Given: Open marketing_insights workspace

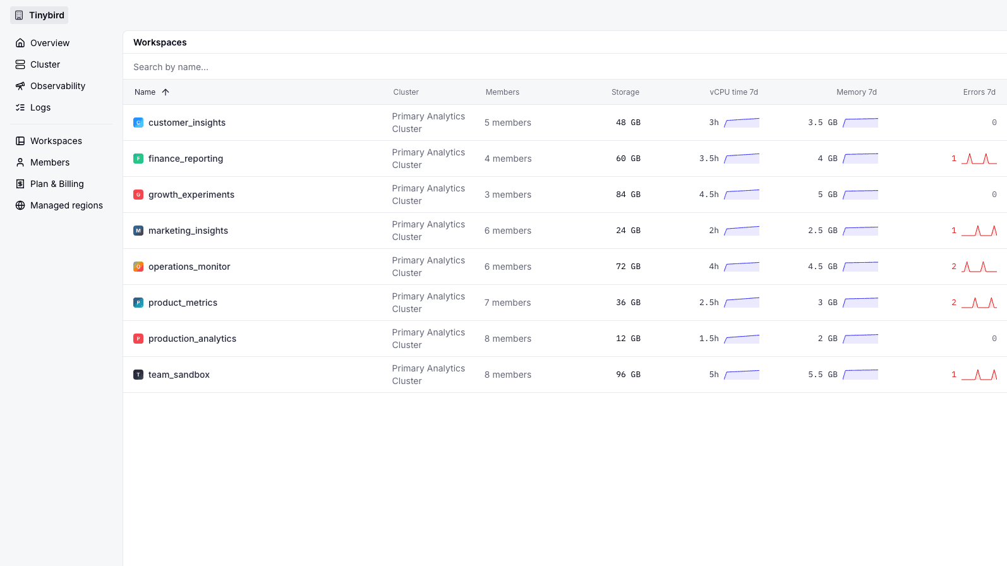Looking at the screenshot, I should click(188, 231).
